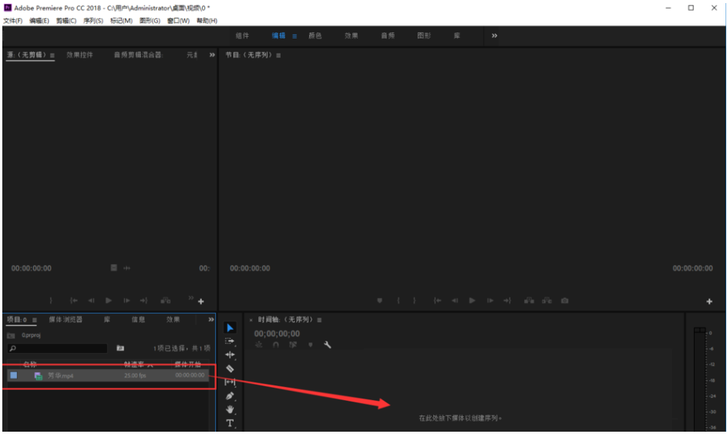727x434 pixels.
Task: Select the Track Select Forward tool
Action: (230, 341)
